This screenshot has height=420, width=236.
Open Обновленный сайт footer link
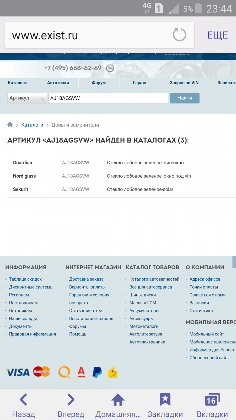pos(209,358)
